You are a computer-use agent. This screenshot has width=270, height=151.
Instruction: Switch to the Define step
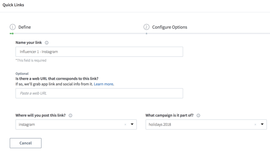[25, 27]
